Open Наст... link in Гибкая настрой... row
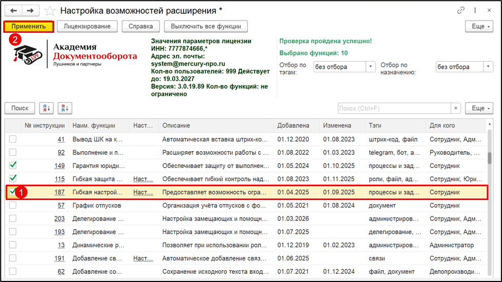 (x=143, y=192)
